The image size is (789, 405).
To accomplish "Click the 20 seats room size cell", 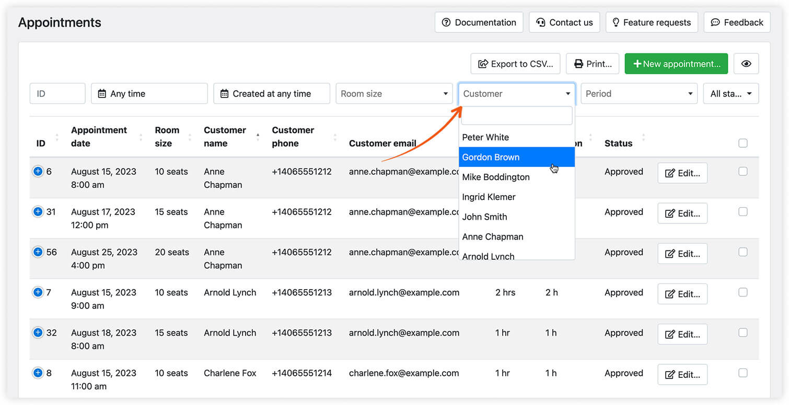I will [172, 252].
